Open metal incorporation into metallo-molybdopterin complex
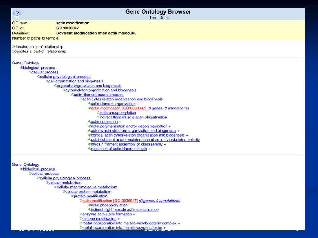 click(129, 223)
